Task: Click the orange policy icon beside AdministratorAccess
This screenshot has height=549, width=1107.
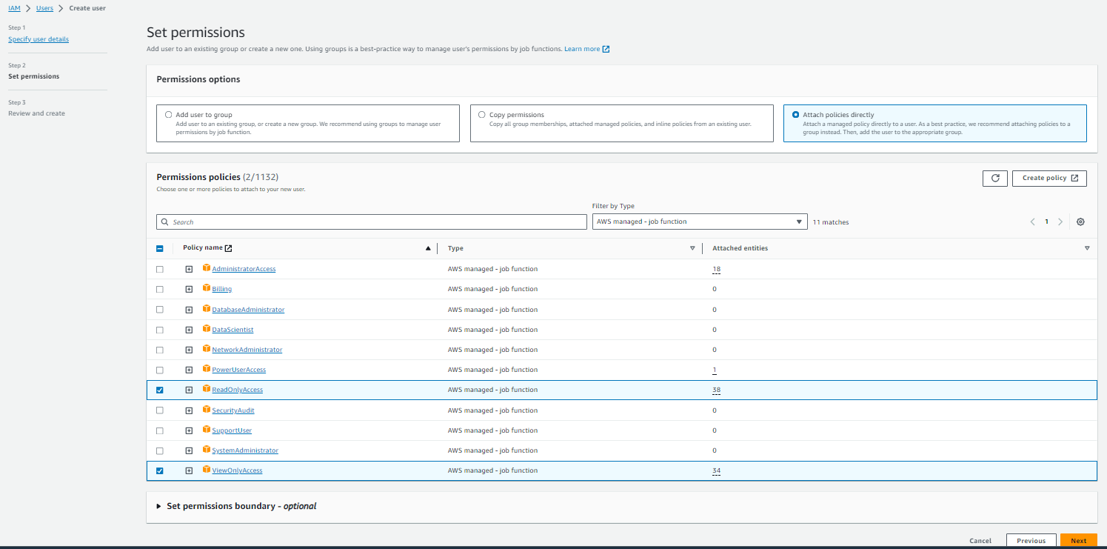Action: tap(207, 268)
